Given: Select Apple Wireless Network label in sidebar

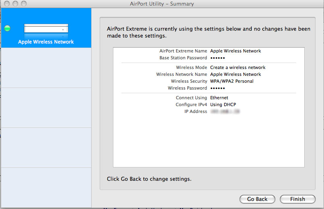Looking at the screenshot, I should (46, 42).
